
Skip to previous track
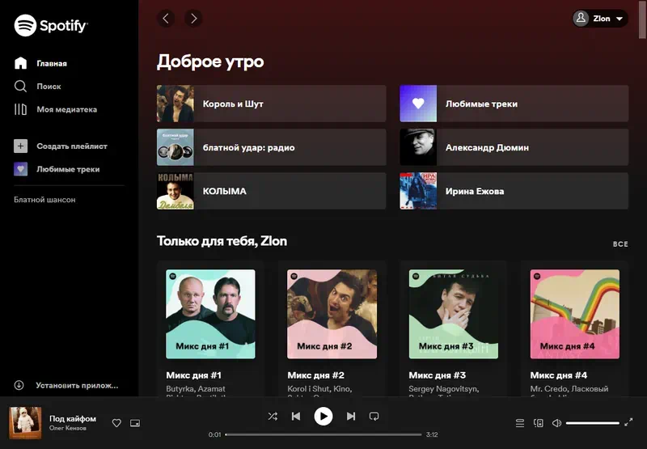(296, 417)
